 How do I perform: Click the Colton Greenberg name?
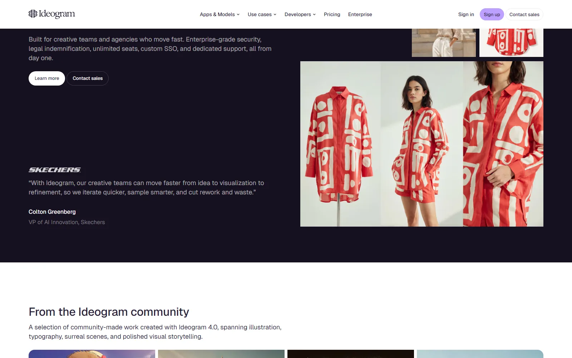pyautogui.click(x=52, y=212)
